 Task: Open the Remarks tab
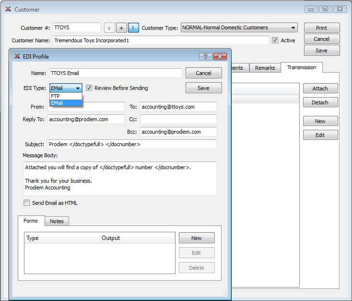pos(265,68)
